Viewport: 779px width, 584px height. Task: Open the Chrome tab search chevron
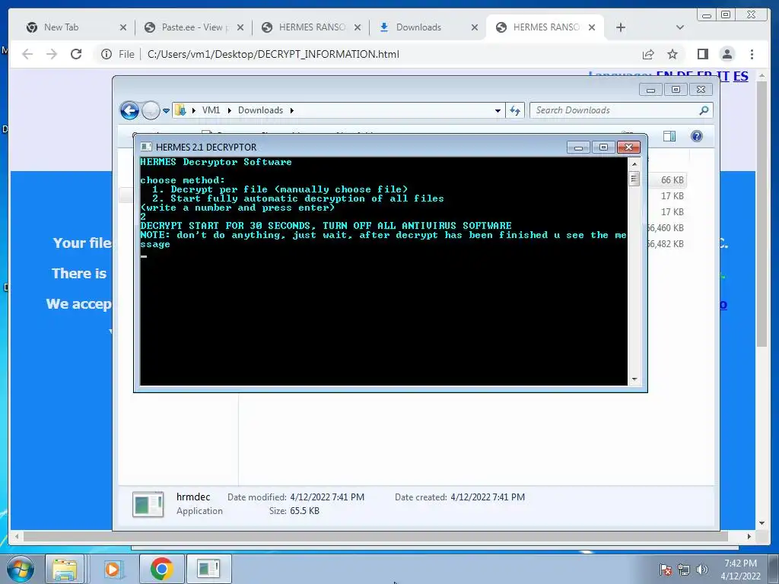(x=680, y=27)
